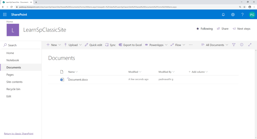Open the All Documents view selector
This screenshot has height=139, width=257.
pos(215,45)
